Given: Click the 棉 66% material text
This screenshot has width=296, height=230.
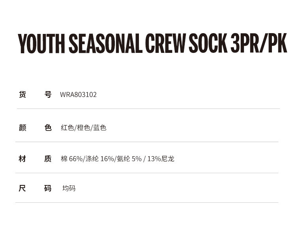Looking at the screenshot, I should click(72, 159).
